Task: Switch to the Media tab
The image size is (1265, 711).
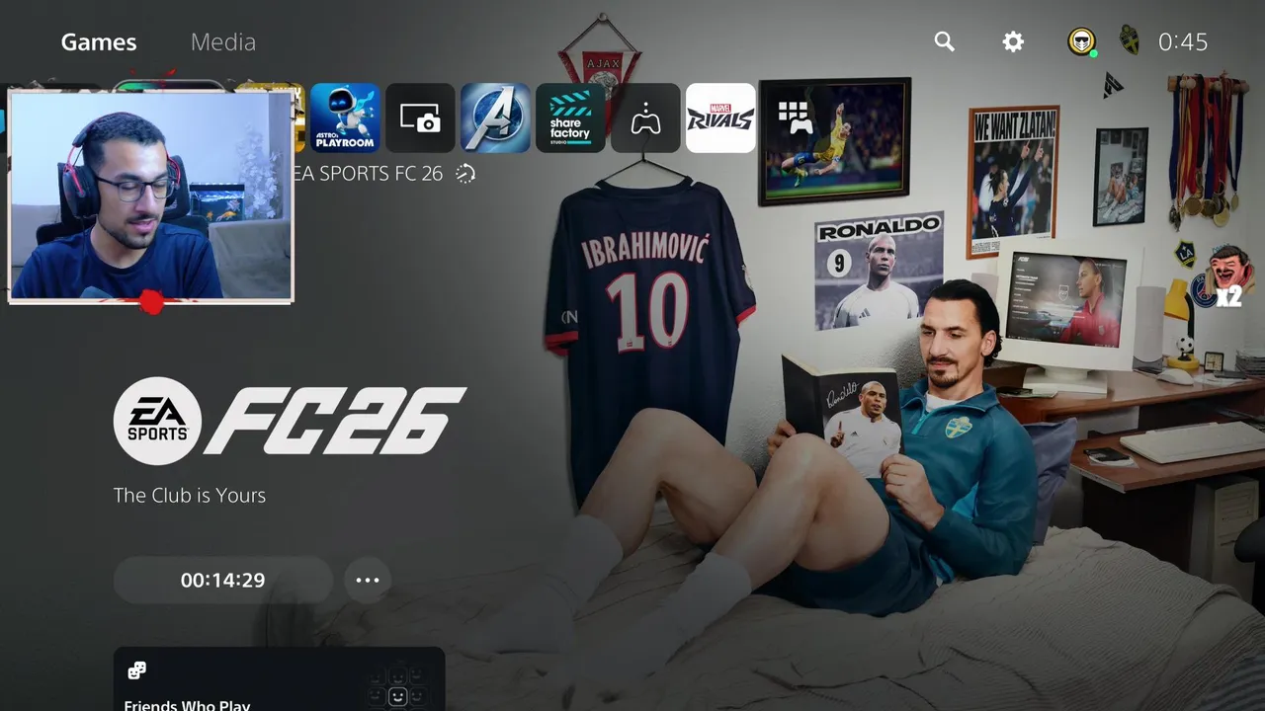Action: pos(223,42)
